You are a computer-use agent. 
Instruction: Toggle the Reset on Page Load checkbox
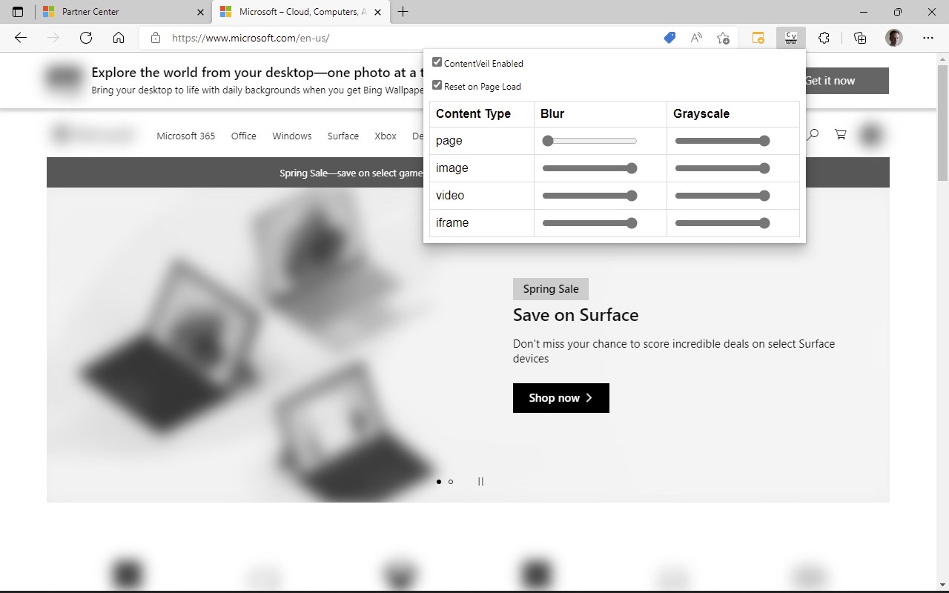click(x=437, y=85)
